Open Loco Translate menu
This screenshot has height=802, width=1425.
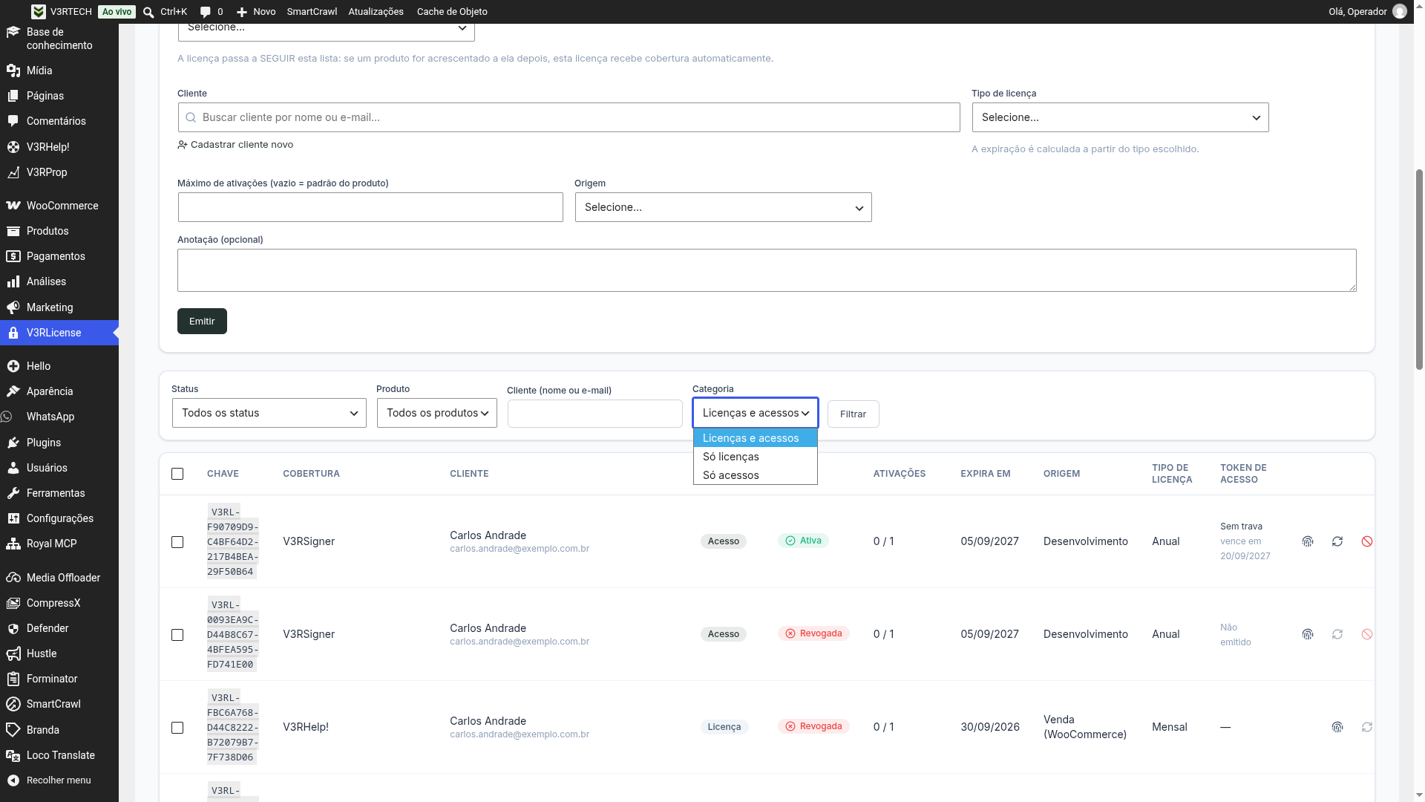59,755
